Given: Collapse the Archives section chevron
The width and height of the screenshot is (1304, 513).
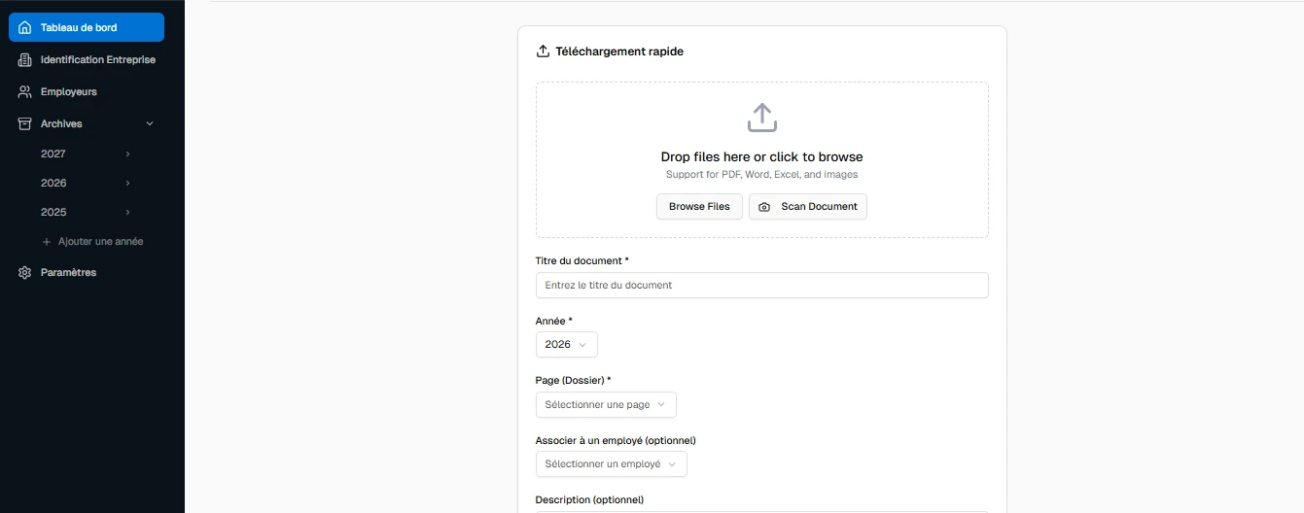Looking at the screenshot, I should 150,124.
